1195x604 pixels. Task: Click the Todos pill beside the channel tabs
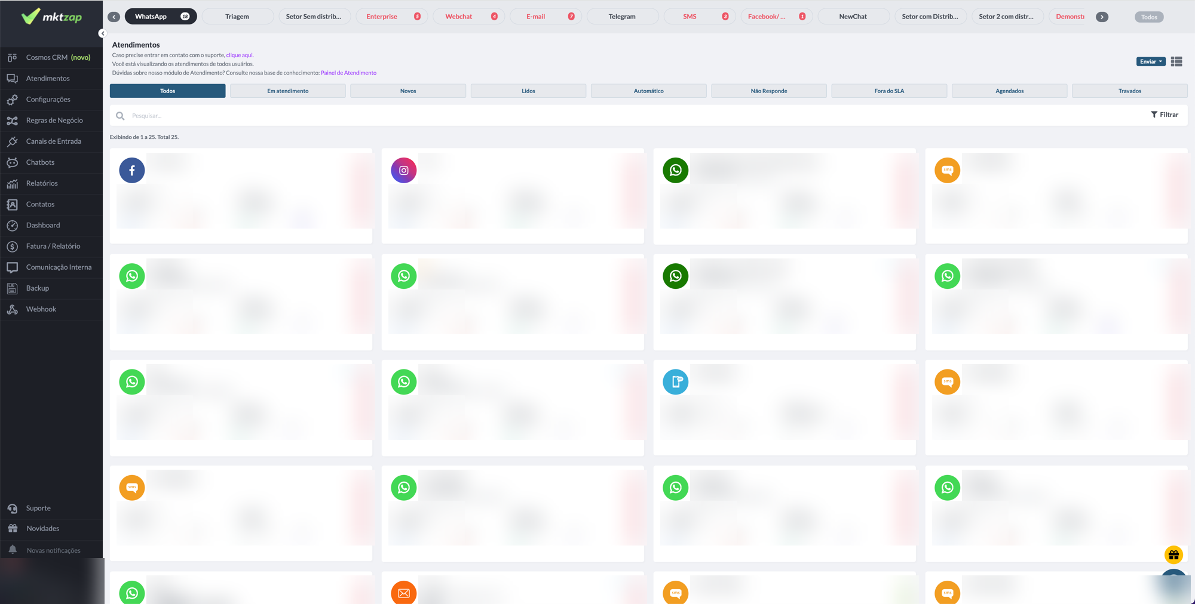pos(1149,17)
